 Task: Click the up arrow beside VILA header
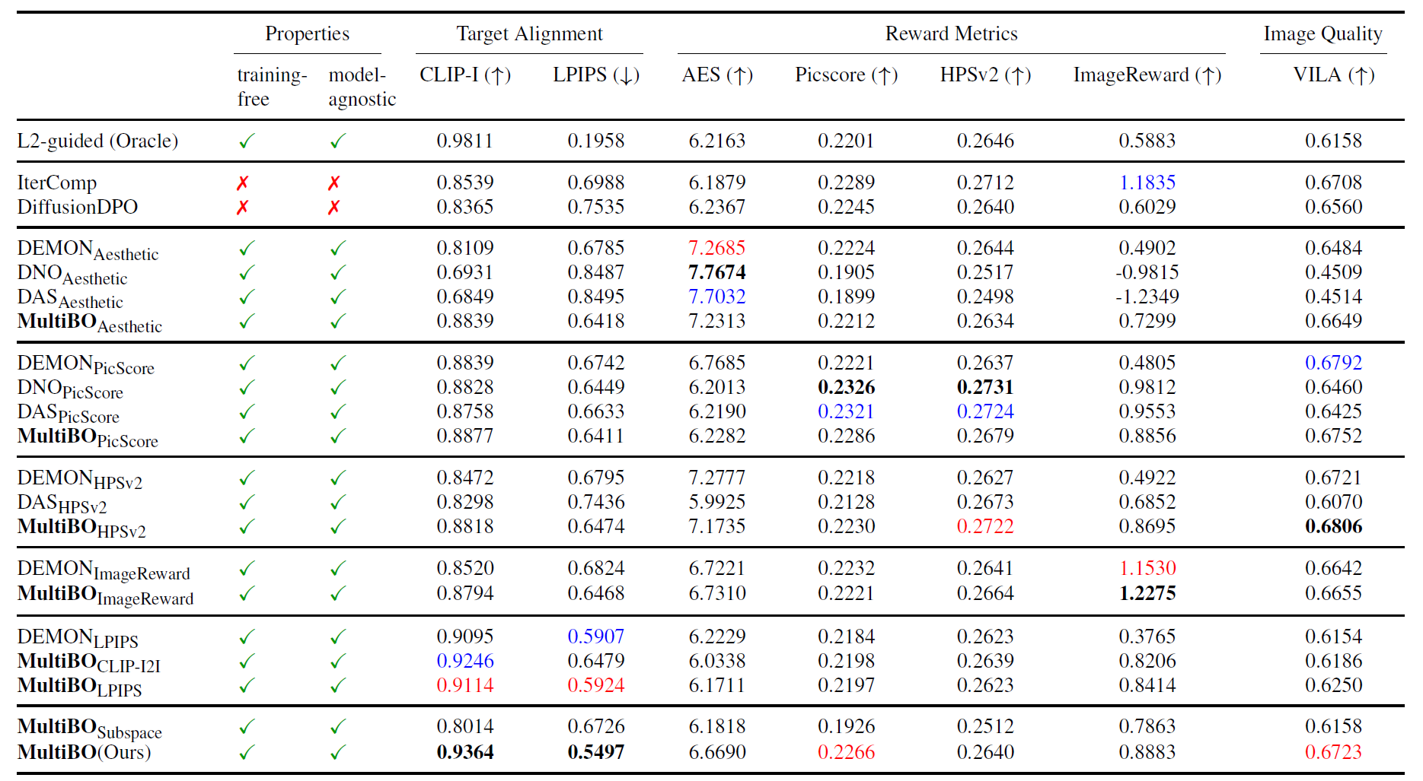(x=1361, y=76)
